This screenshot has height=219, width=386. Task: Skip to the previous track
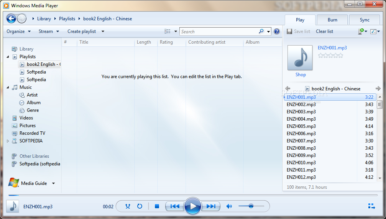coord(175,206)
